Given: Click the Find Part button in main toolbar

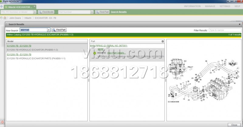Looking at the screenshot, I should [x=102, y=12].
